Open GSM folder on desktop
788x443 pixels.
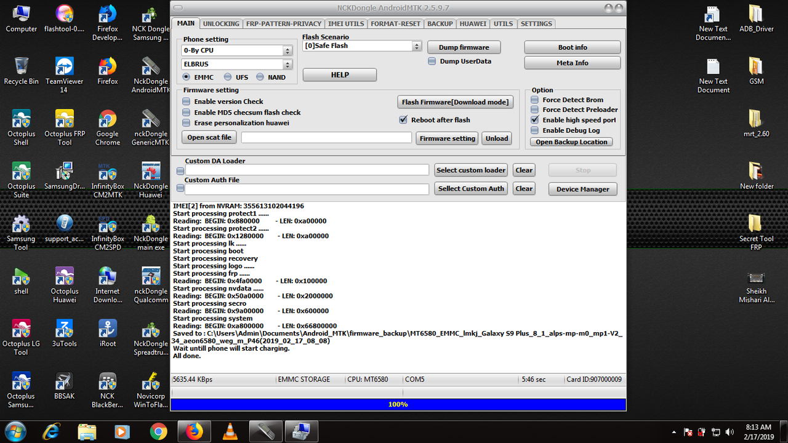click(757, 71)
